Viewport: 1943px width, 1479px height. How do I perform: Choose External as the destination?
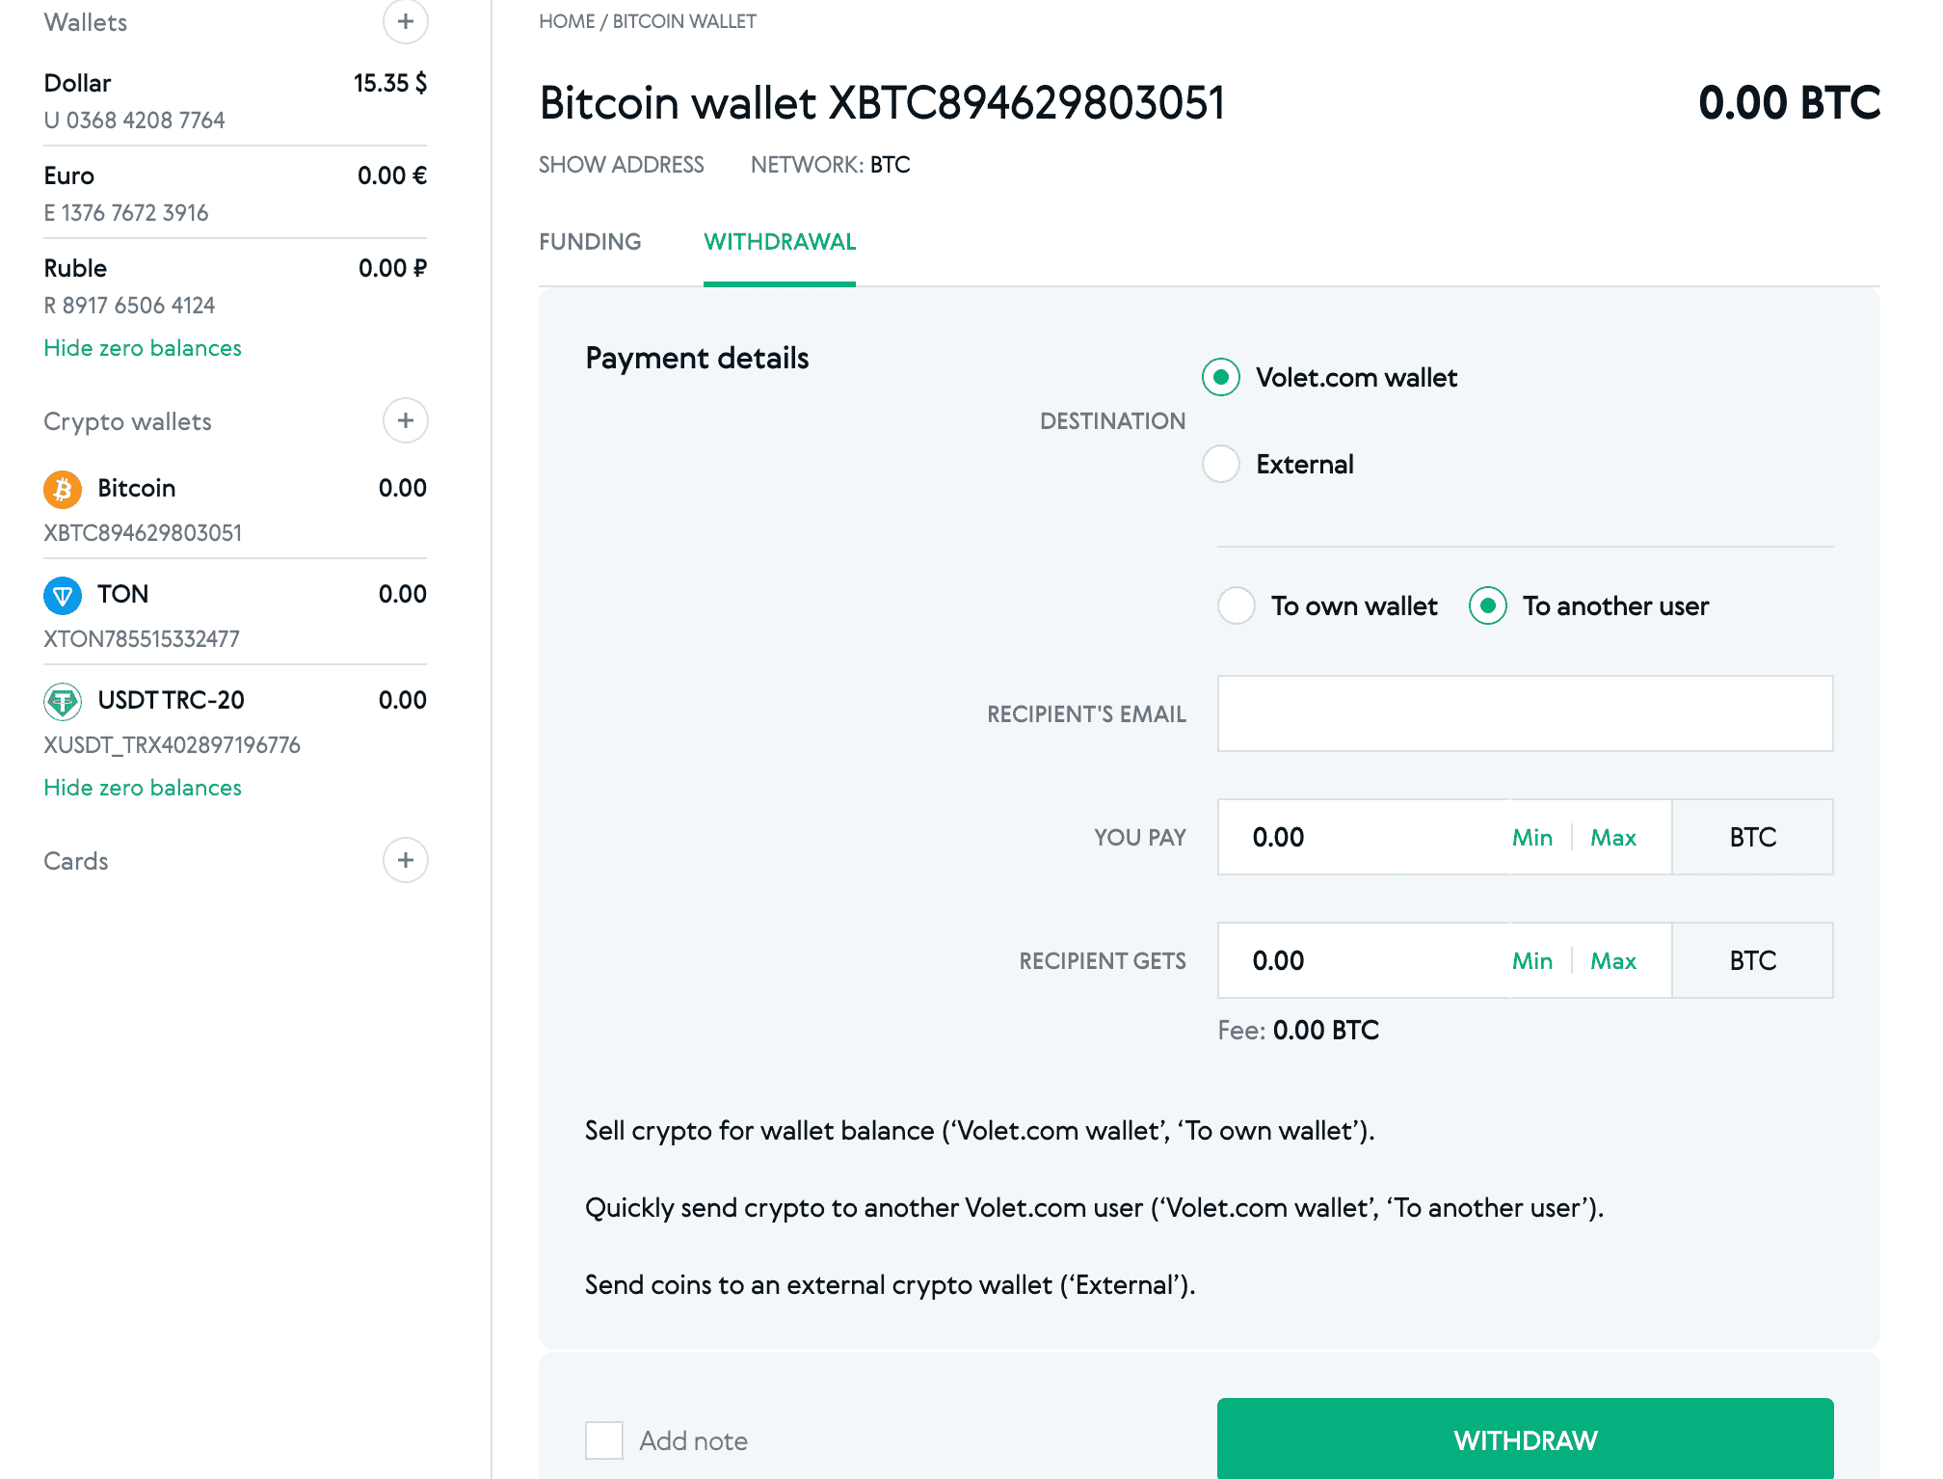point(1221,464)
